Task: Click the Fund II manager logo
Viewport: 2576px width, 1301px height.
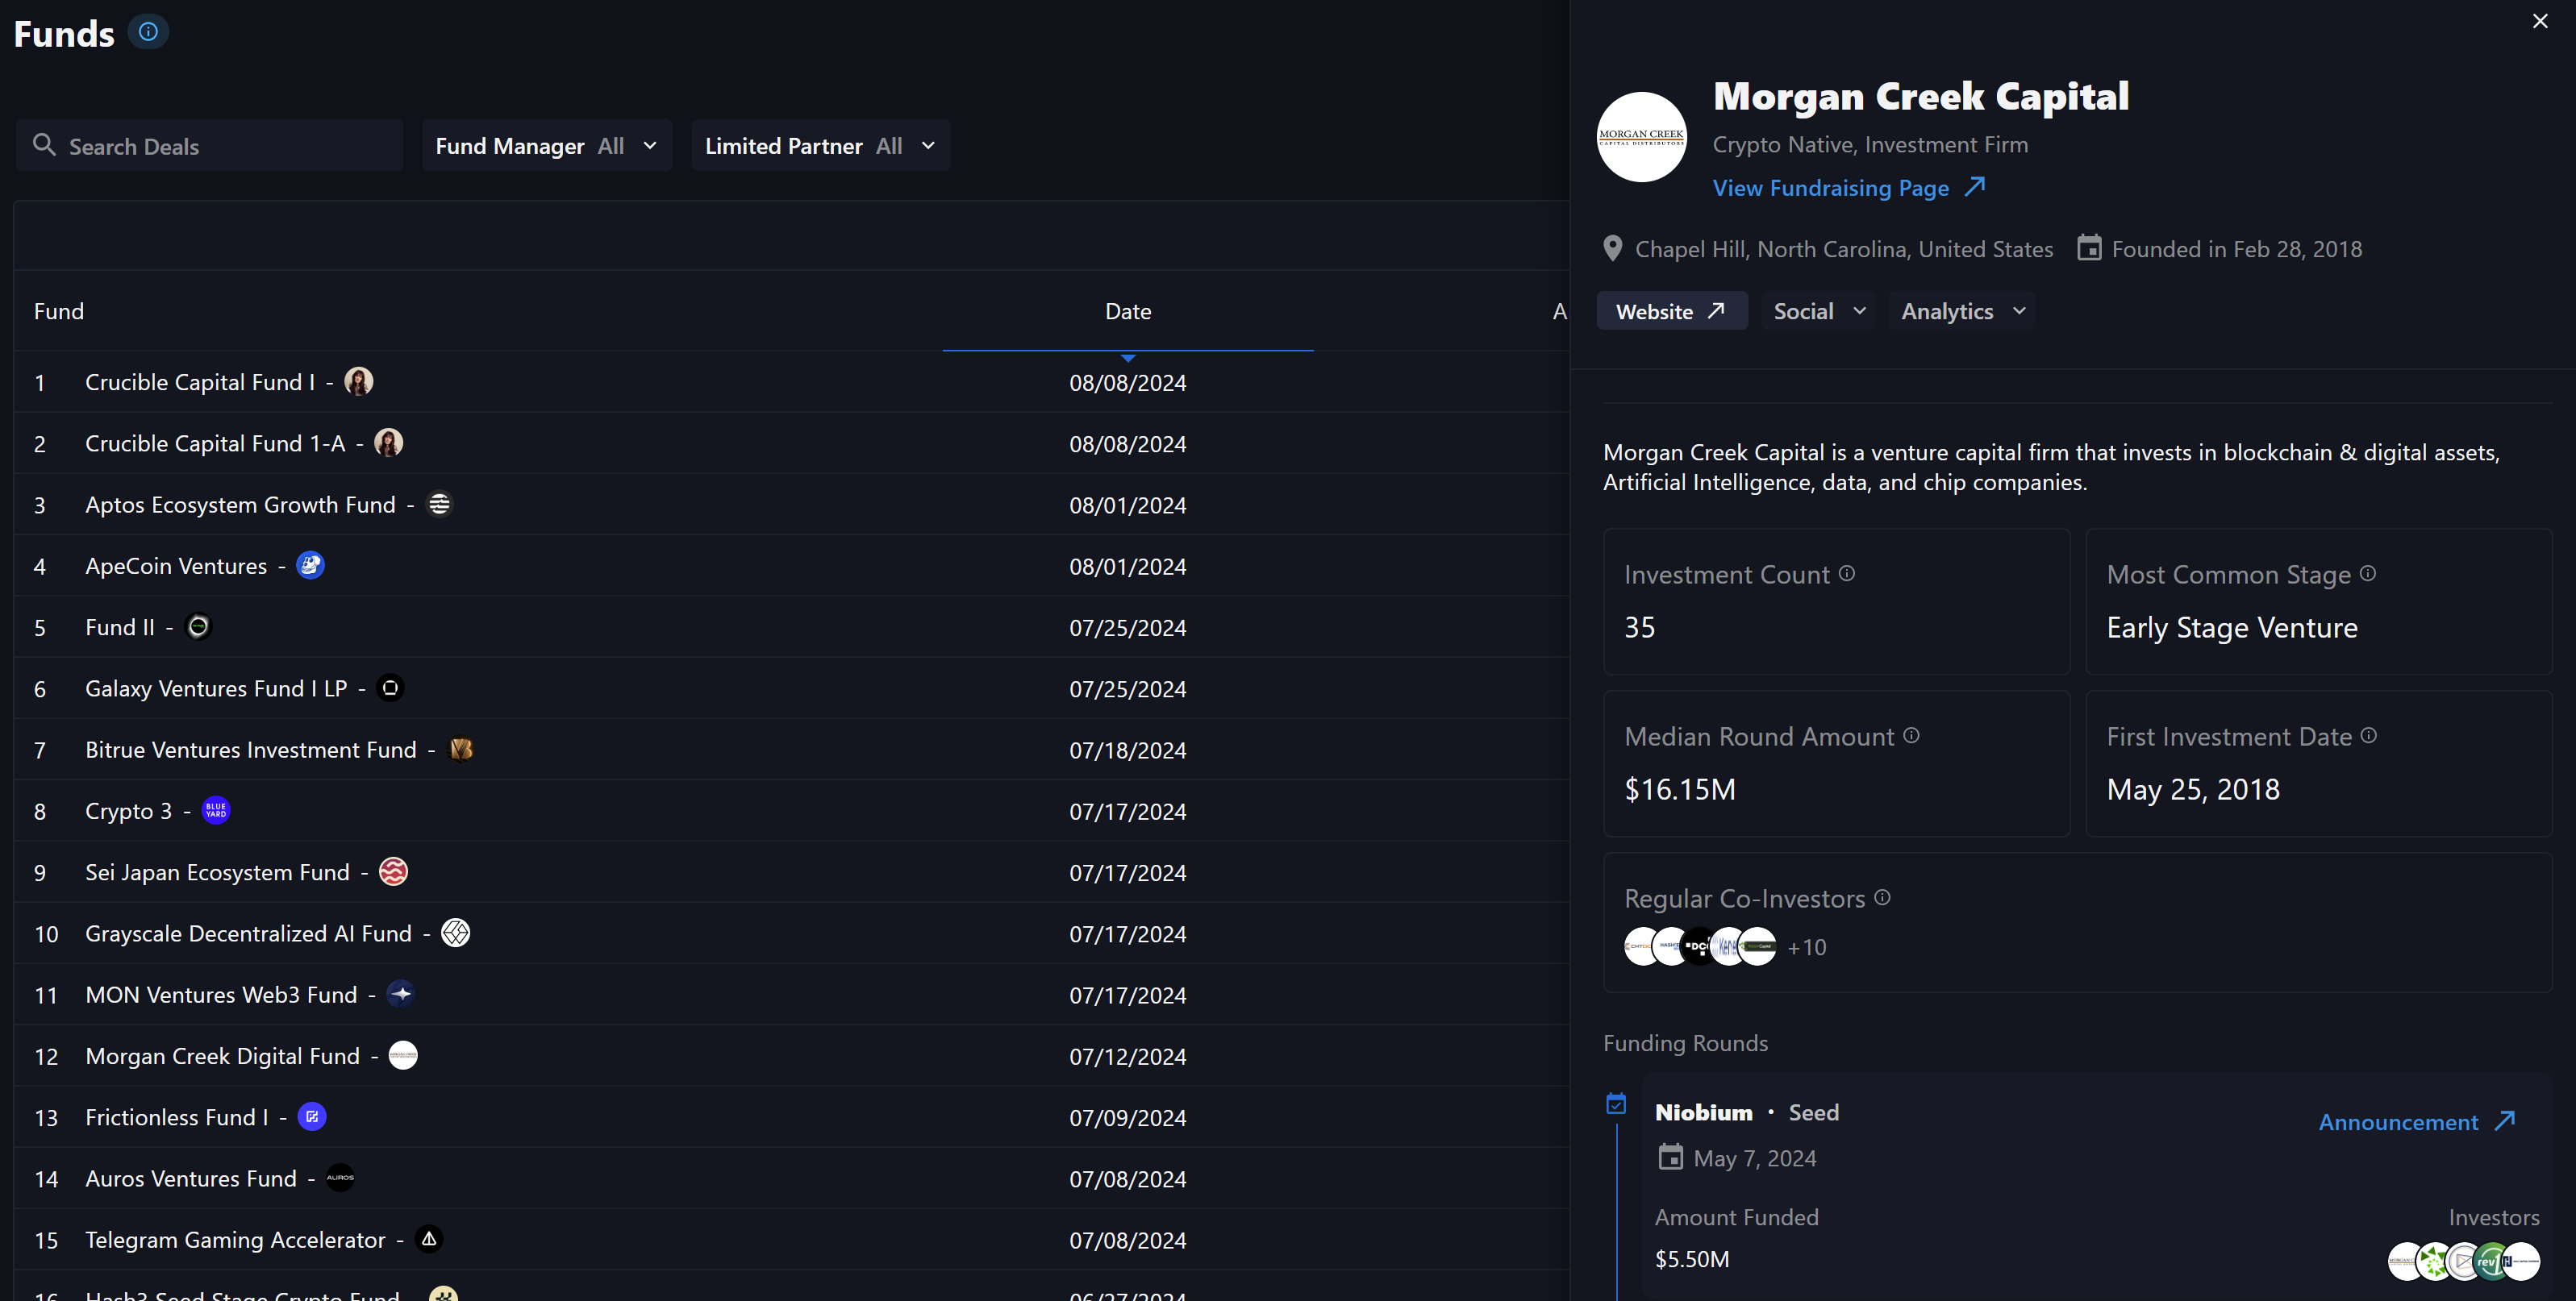Action: click(x=199, y=626)
